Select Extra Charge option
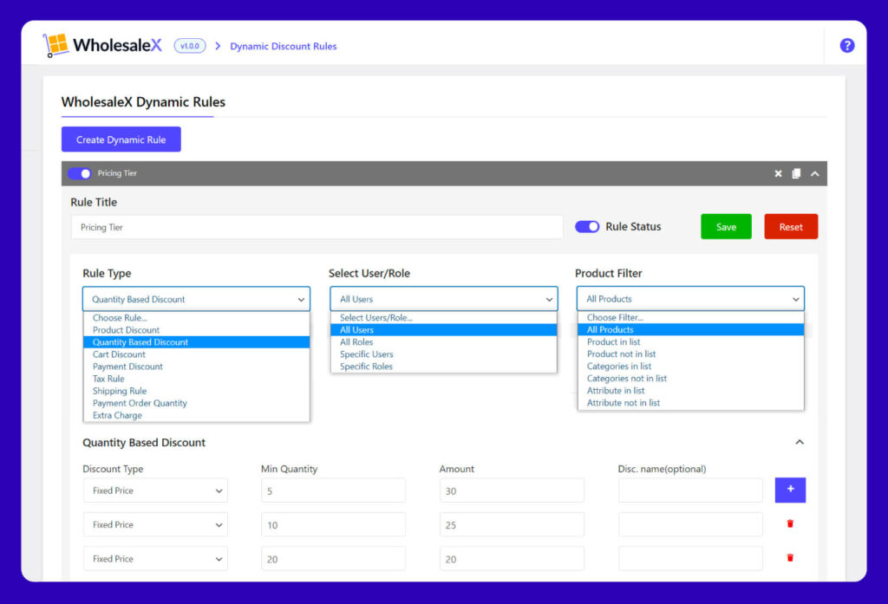Viewport: 888px width, 604px height. click(197, 415)
